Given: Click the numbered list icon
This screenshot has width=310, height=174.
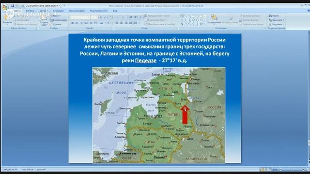Looking at the screenshot, I should [124, 17].
